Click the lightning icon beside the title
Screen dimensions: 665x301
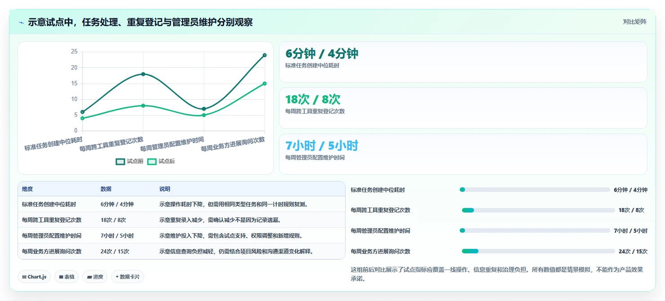coord(21,22)
